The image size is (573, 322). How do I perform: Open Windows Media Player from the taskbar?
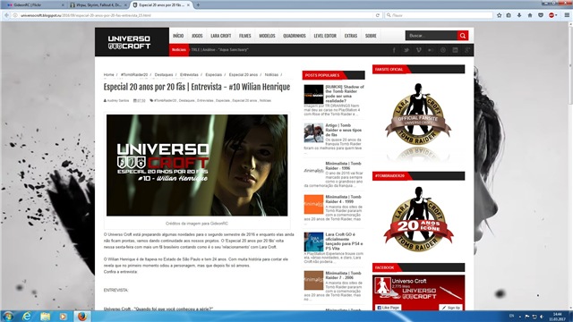64,316
